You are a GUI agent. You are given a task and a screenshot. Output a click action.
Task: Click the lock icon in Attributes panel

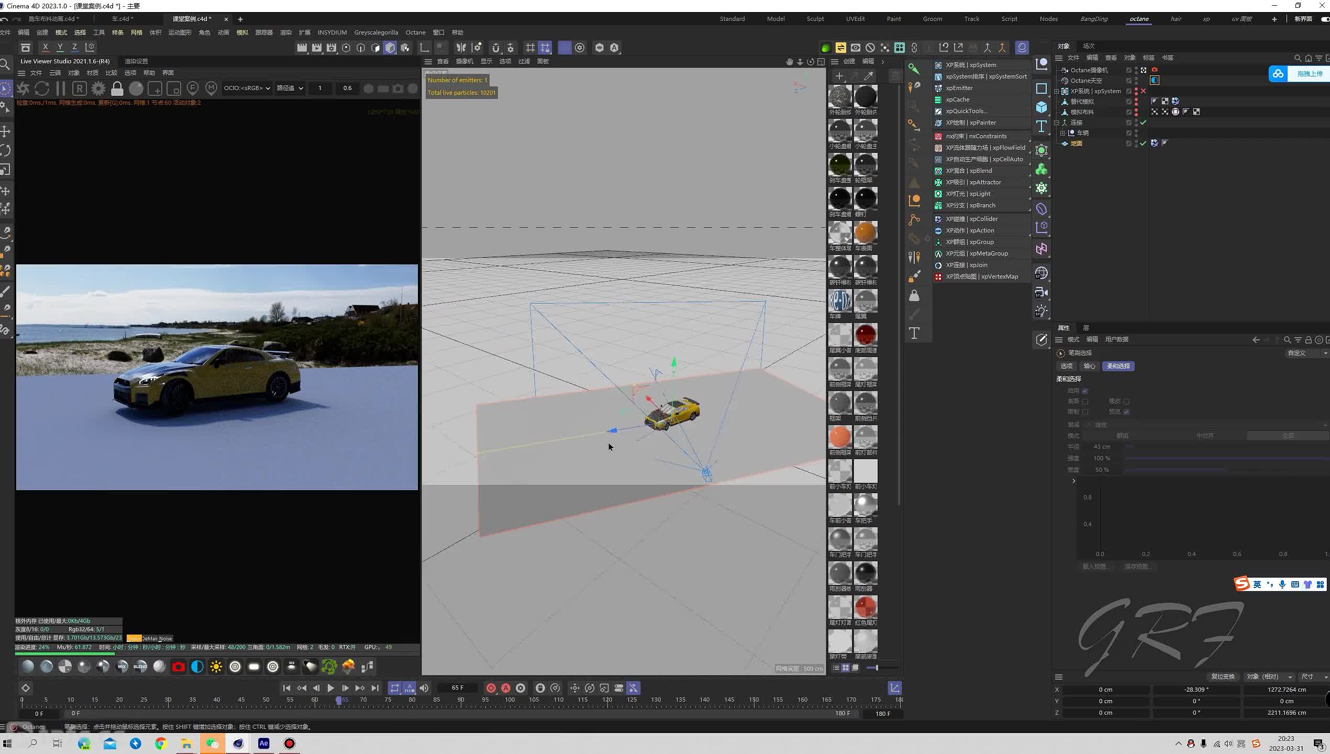pos(1309,340)
